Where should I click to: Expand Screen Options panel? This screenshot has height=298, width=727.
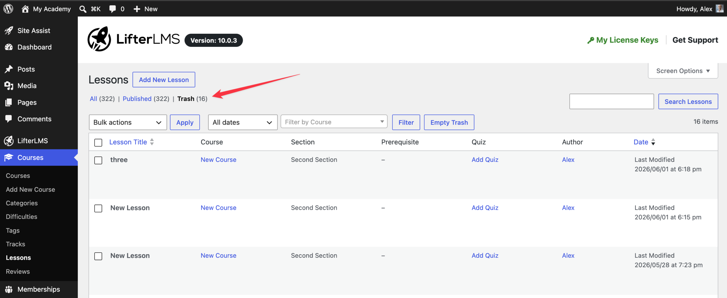click(683, 71)
